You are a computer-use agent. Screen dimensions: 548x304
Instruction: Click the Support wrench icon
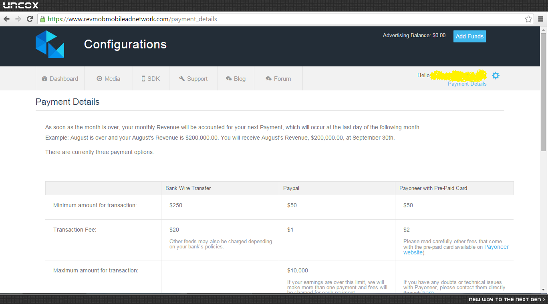click(x=182, y=79)
